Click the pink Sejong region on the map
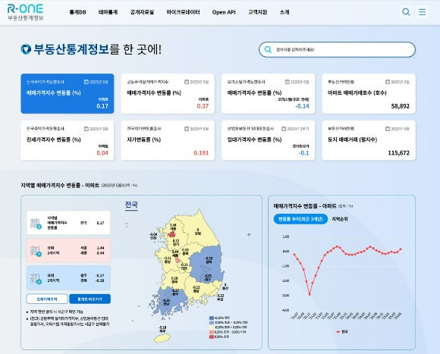The height and width of the screenshot is (354, 440). [x=178, y=261]
